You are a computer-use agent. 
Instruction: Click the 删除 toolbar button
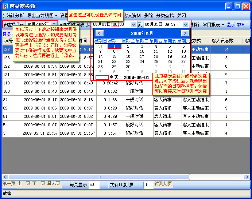[x=148, y=16]
